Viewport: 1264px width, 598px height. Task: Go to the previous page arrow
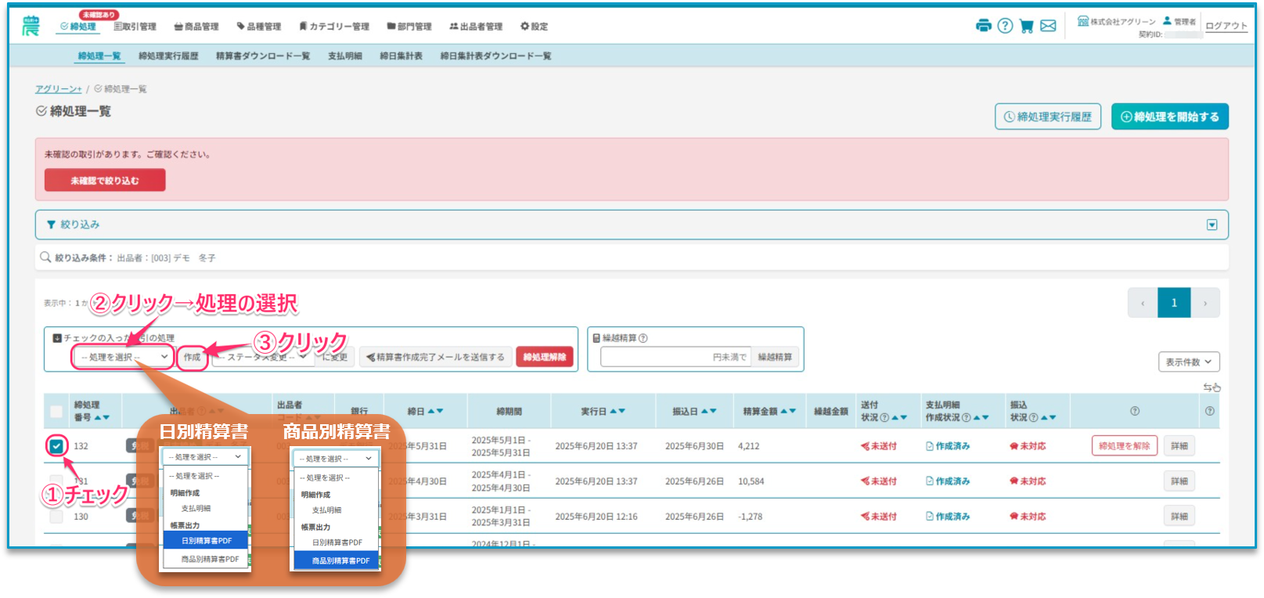pos(1143,303)
